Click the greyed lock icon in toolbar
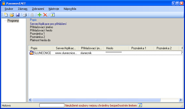This screenshot has height=109, width=185. pyautogui.click(x=32, y=15)
